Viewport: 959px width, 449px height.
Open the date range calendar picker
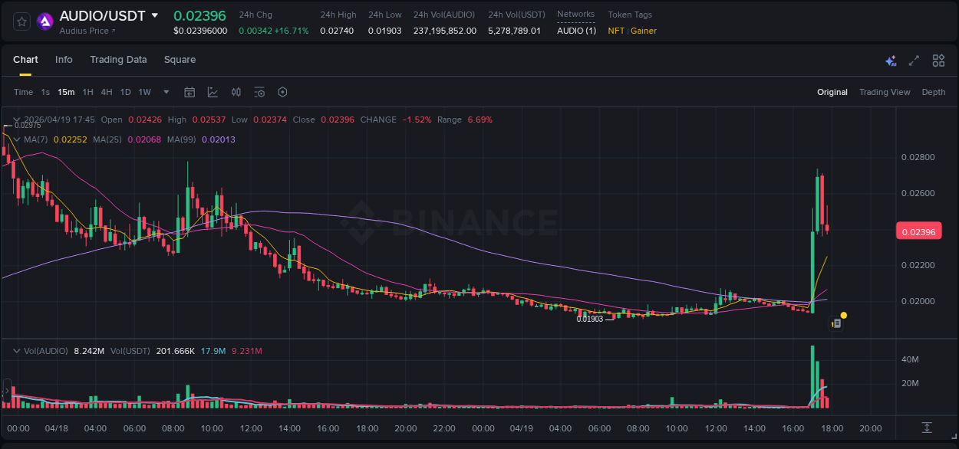click(189, 92)
